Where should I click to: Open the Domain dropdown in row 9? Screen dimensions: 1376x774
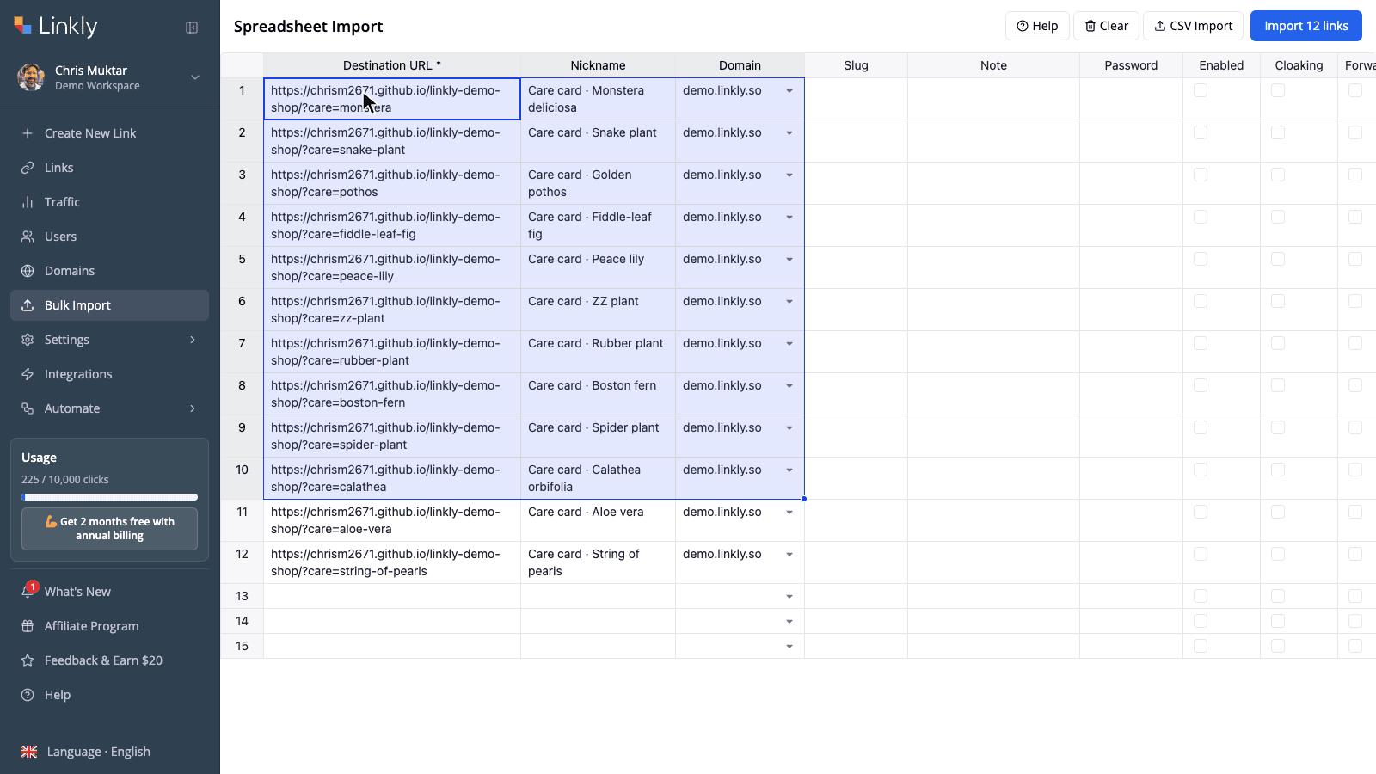click(x=789, y=428)
